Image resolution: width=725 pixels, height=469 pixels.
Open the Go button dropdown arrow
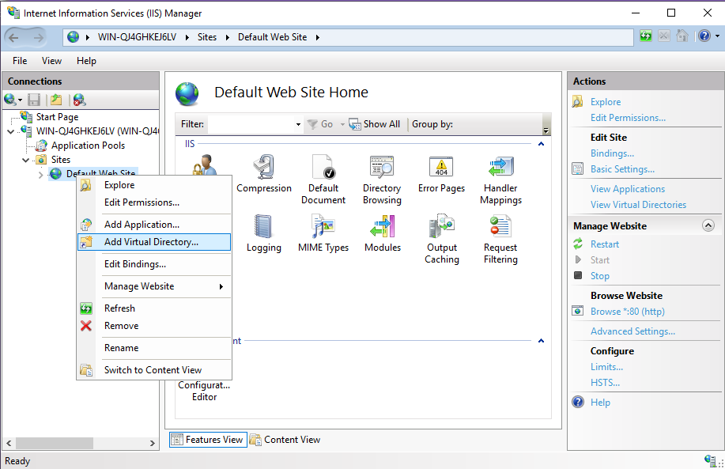click(x=342, y=124)
